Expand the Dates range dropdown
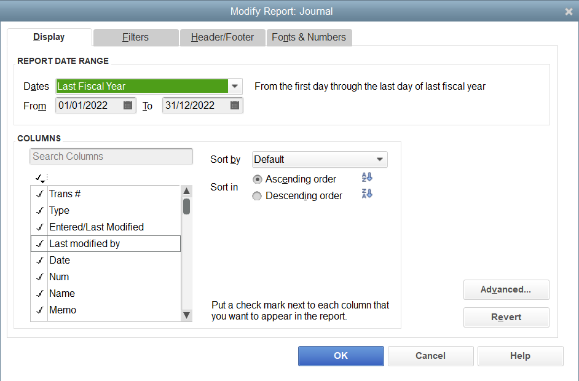This screenshot has height=381, width=579. (x=235, y=87)
